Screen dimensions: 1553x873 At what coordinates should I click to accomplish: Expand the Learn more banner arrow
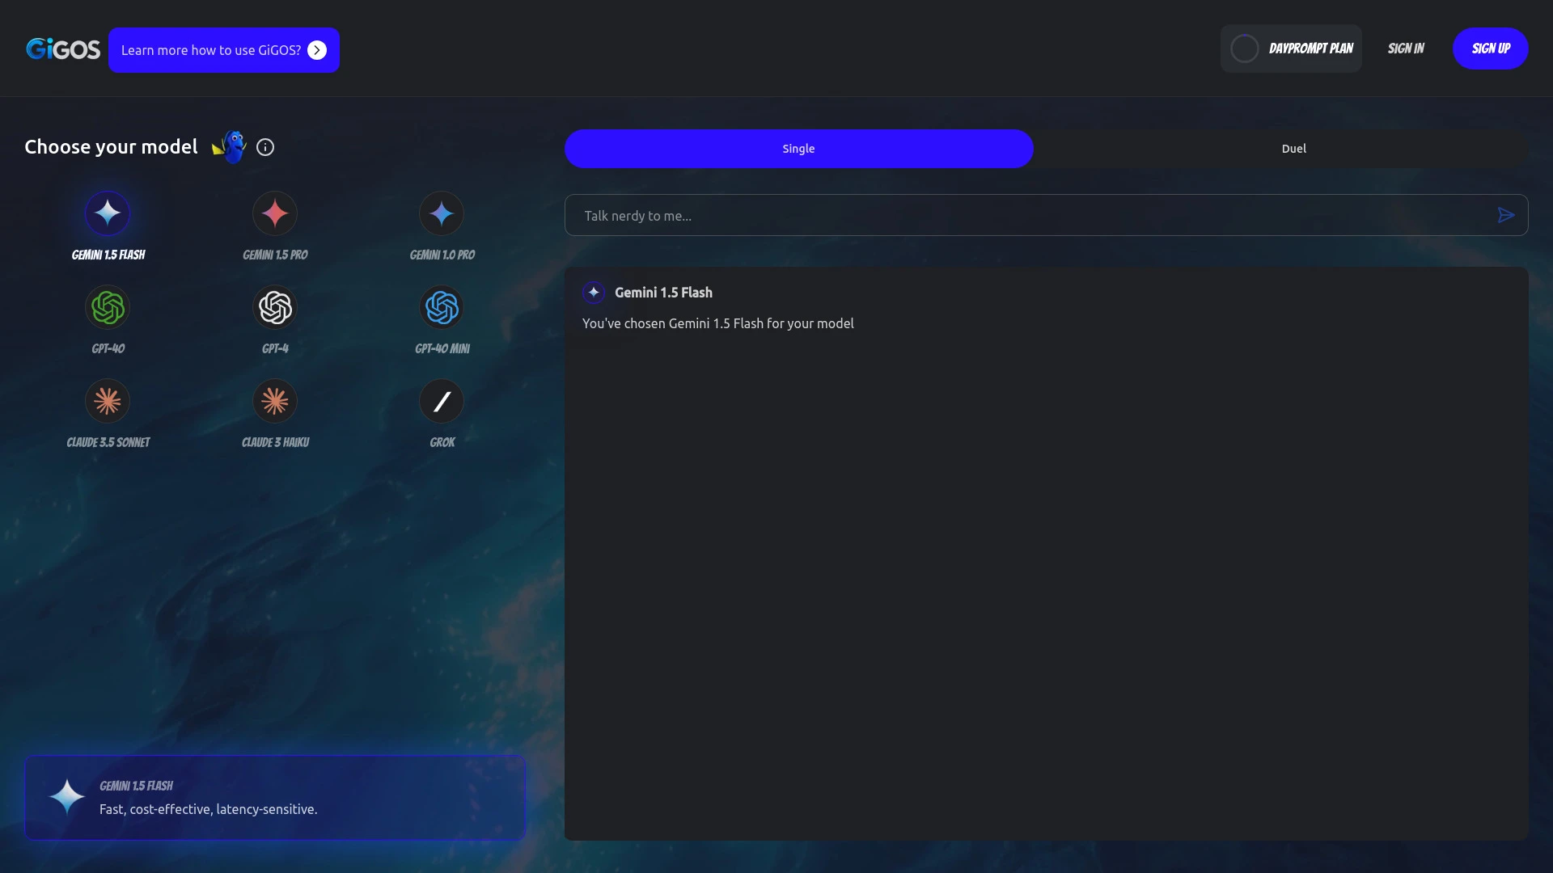coord(317,49)
